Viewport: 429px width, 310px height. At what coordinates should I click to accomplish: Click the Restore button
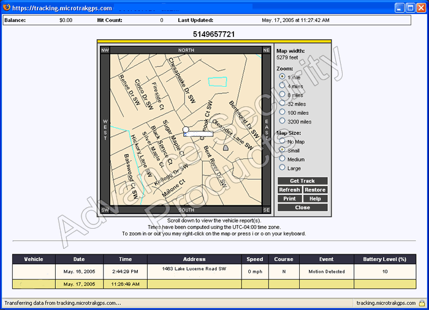click(x=315, y=190)
